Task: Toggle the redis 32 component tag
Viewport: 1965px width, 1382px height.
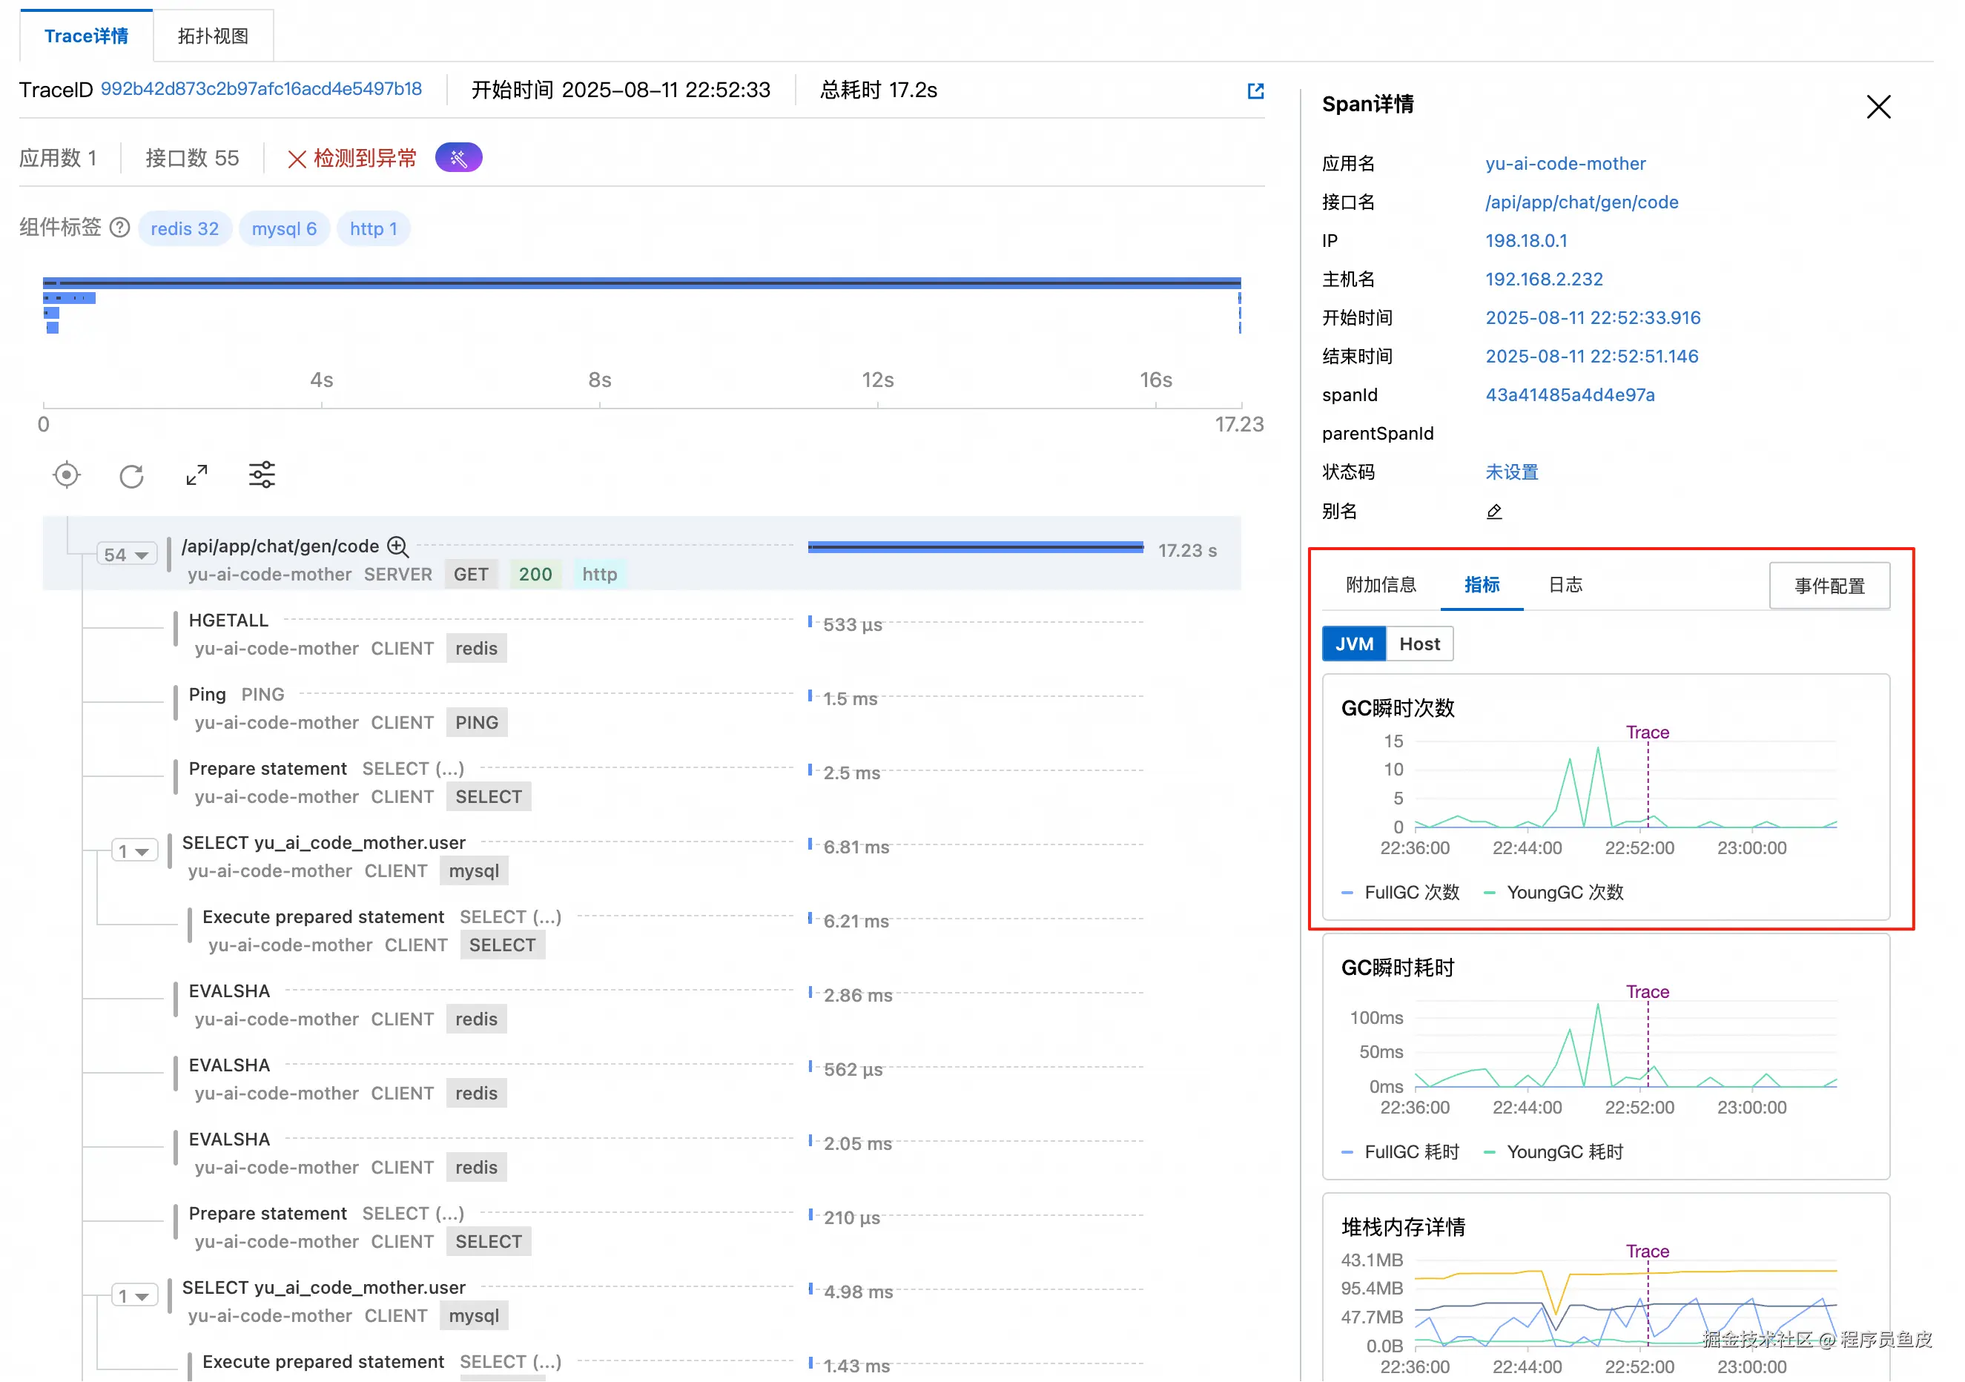Action: coord(184,228)
